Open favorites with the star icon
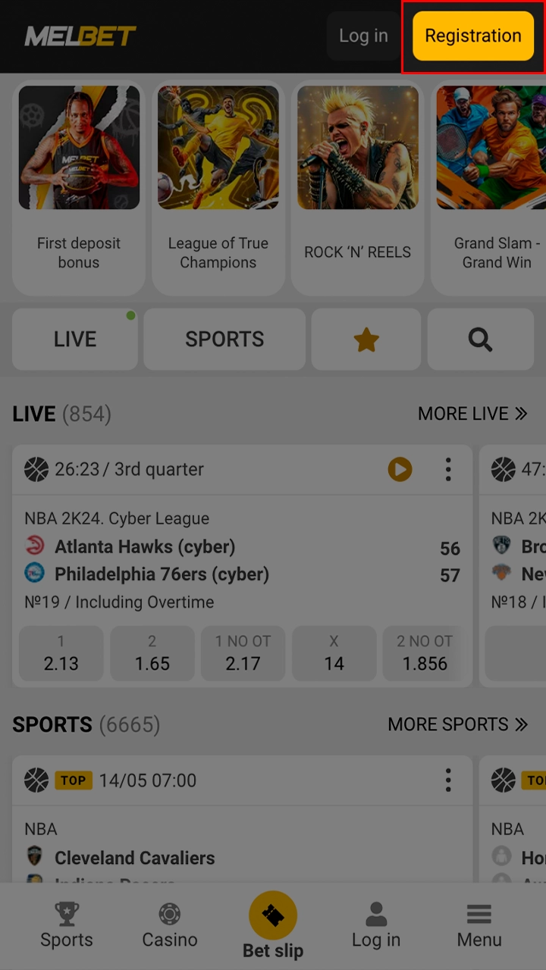546x970 pixels. pos(366,339)
